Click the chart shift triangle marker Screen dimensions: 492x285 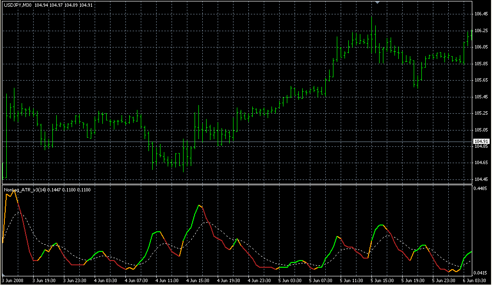tap(378, 3)
